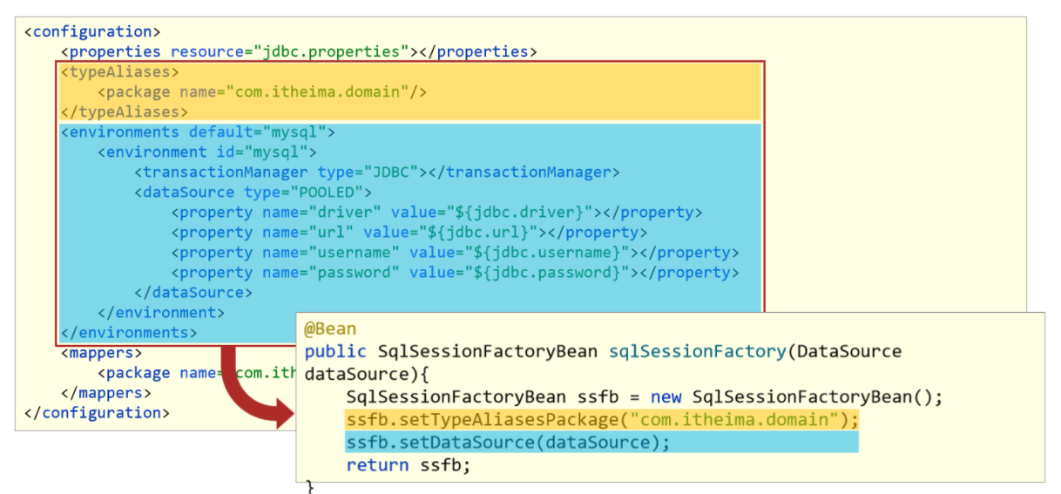The height and width of the screenshot is (494, 1061).
Task: Click the url property line
Action: (x=409, y=233)
